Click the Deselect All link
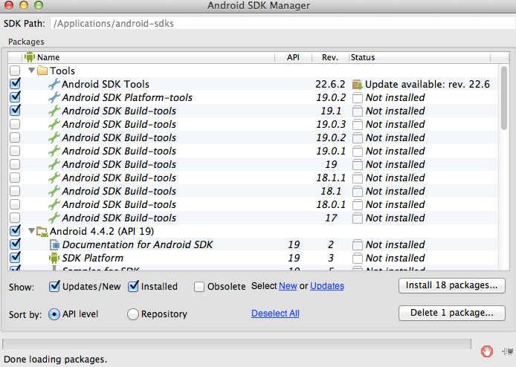 tap(275, 314)
